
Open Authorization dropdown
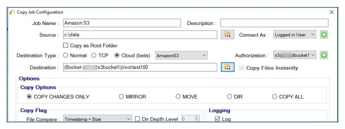coord(295,55)
